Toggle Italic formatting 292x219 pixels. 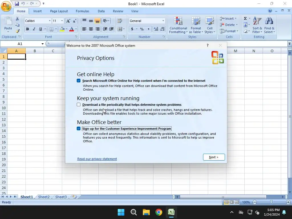[34, 29]
